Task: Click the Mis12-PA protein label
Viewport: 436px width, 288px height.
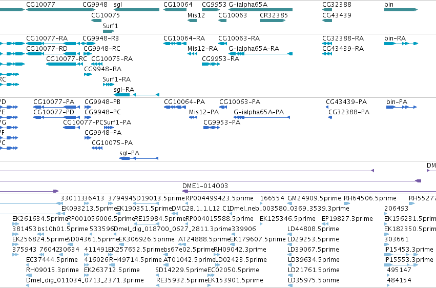Action: point(204,112)
